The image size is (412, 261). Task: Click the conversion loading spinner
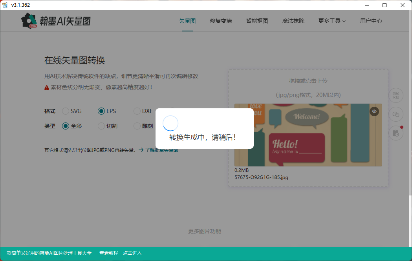click(170, 123)
